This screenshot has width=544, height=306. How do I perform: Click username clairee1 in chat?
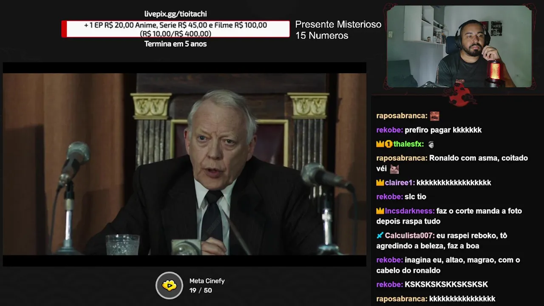click(399, 183)
